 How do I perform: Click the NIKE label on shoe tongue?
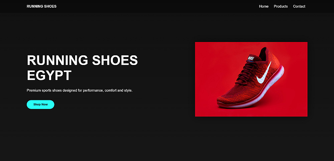pos(251,58)
